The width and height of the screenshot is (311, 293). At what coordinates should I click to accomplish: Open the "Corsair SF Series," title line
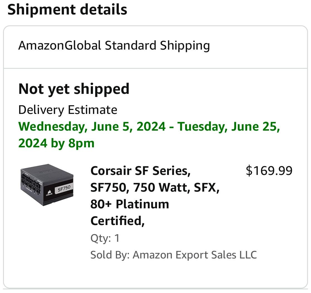tap(140, 171)
